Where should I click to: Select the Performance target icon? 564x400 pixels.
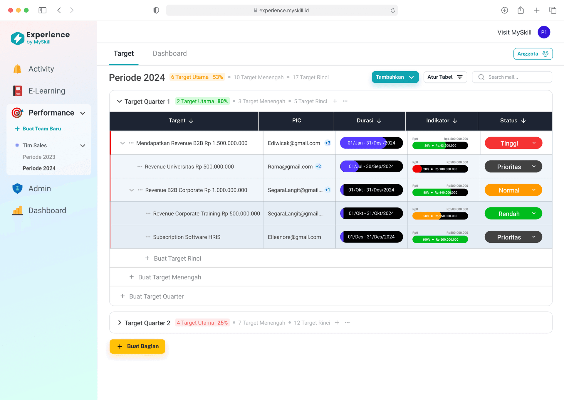pos(17,113)
